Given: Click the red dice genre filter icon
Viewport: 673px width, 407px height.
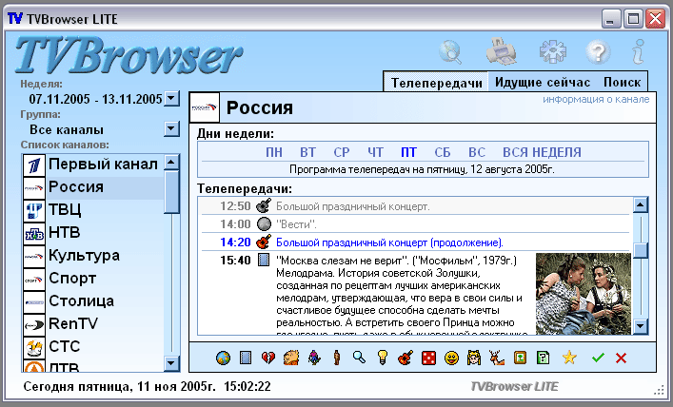Looking at the screenshot, I should (x=428, y=358).
